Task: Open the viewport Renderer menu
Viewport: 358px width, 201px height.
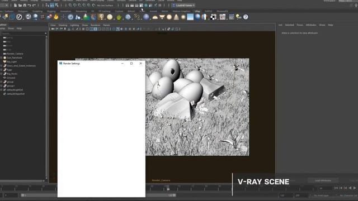Action: (x=96, y=25)
